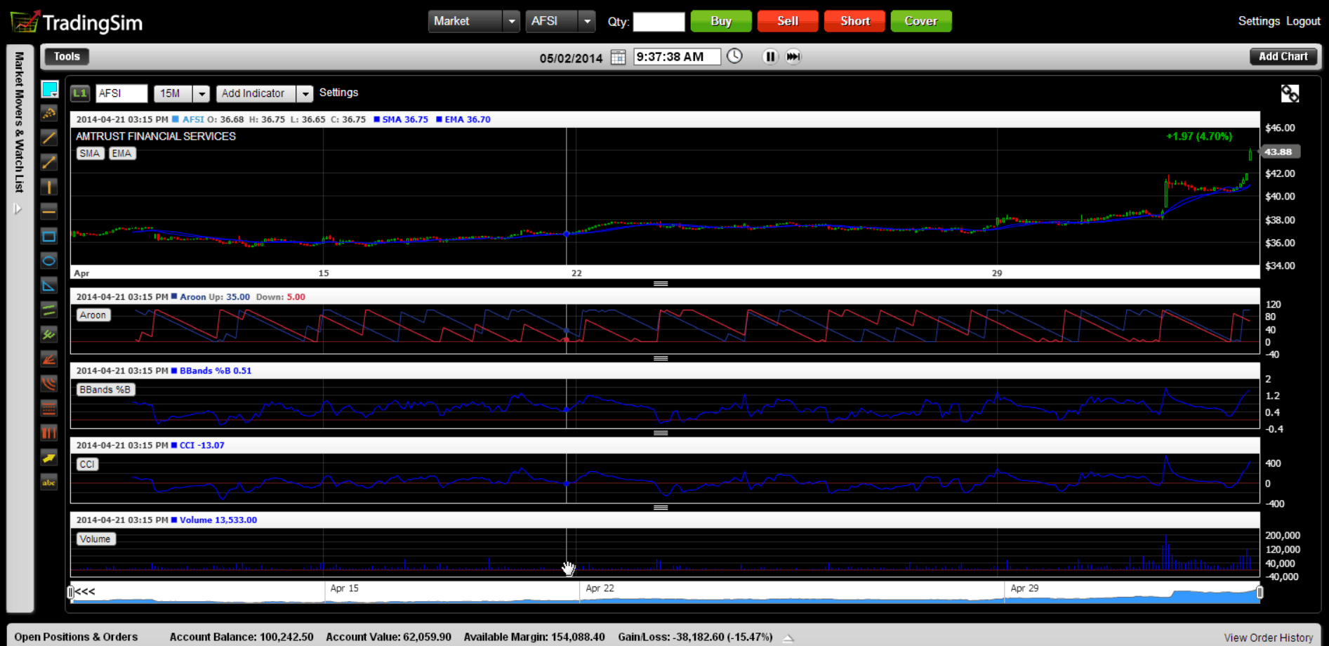The height and width of the screenshot is (646, 1329).
Task: Open the drawing color swatch picker
Action: point(49,89)
